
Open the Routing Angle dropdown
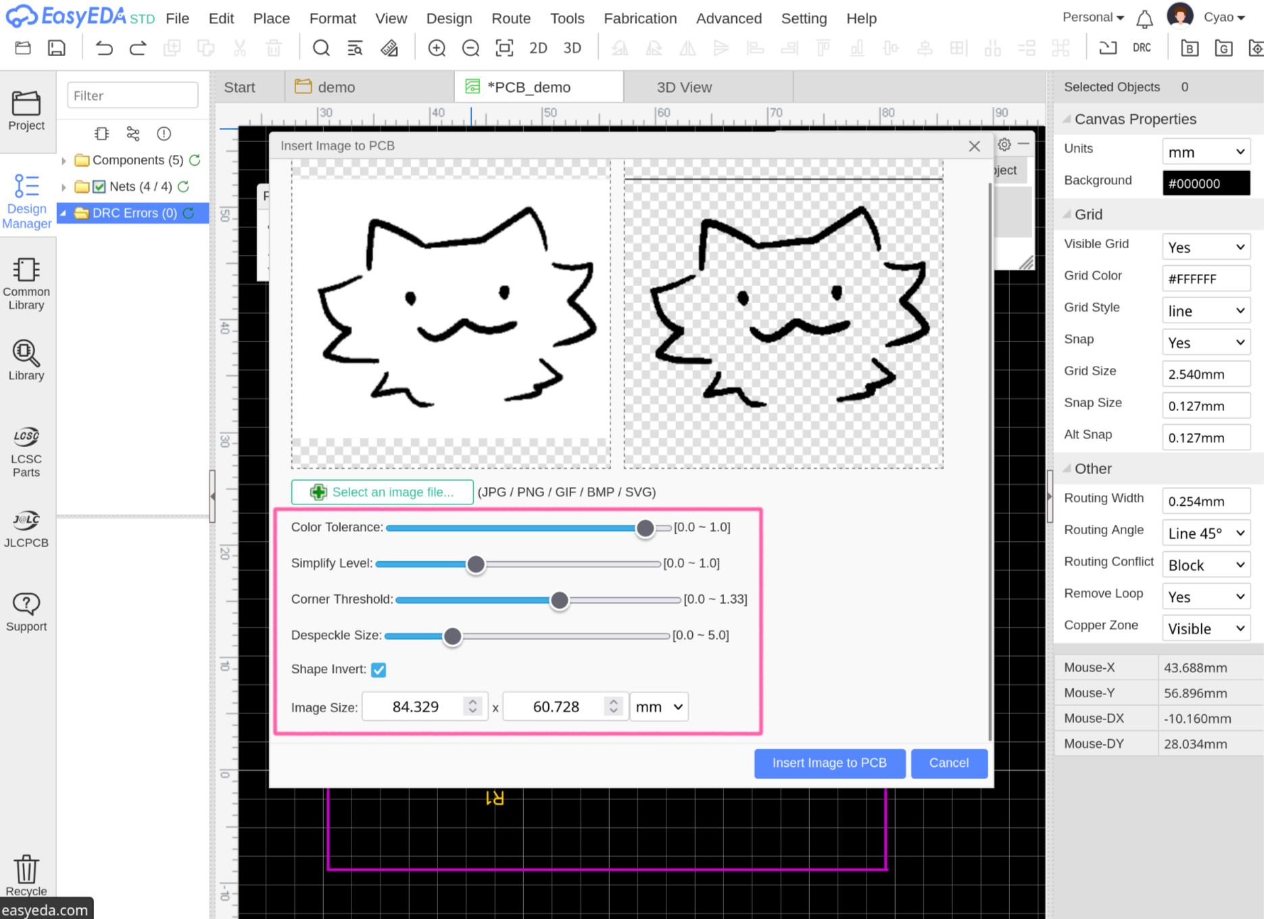pyautogui.click(x=1206, y=533)
